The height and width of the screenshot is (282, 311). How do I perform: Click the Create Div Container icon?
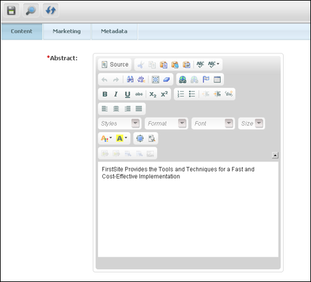tap(229, 94)
